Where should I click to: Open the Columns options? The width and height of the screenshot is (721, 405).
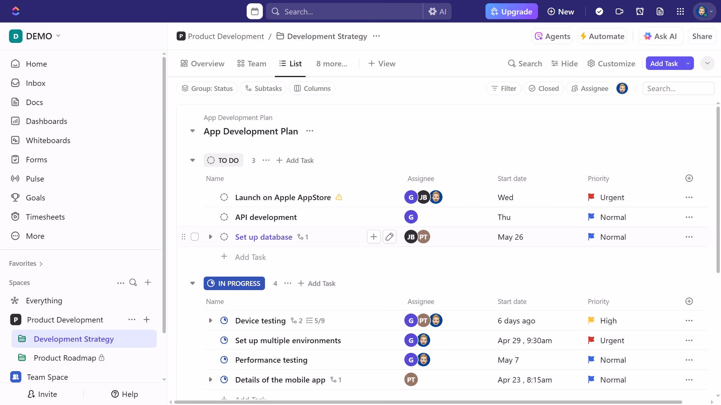tap(312, 88)
